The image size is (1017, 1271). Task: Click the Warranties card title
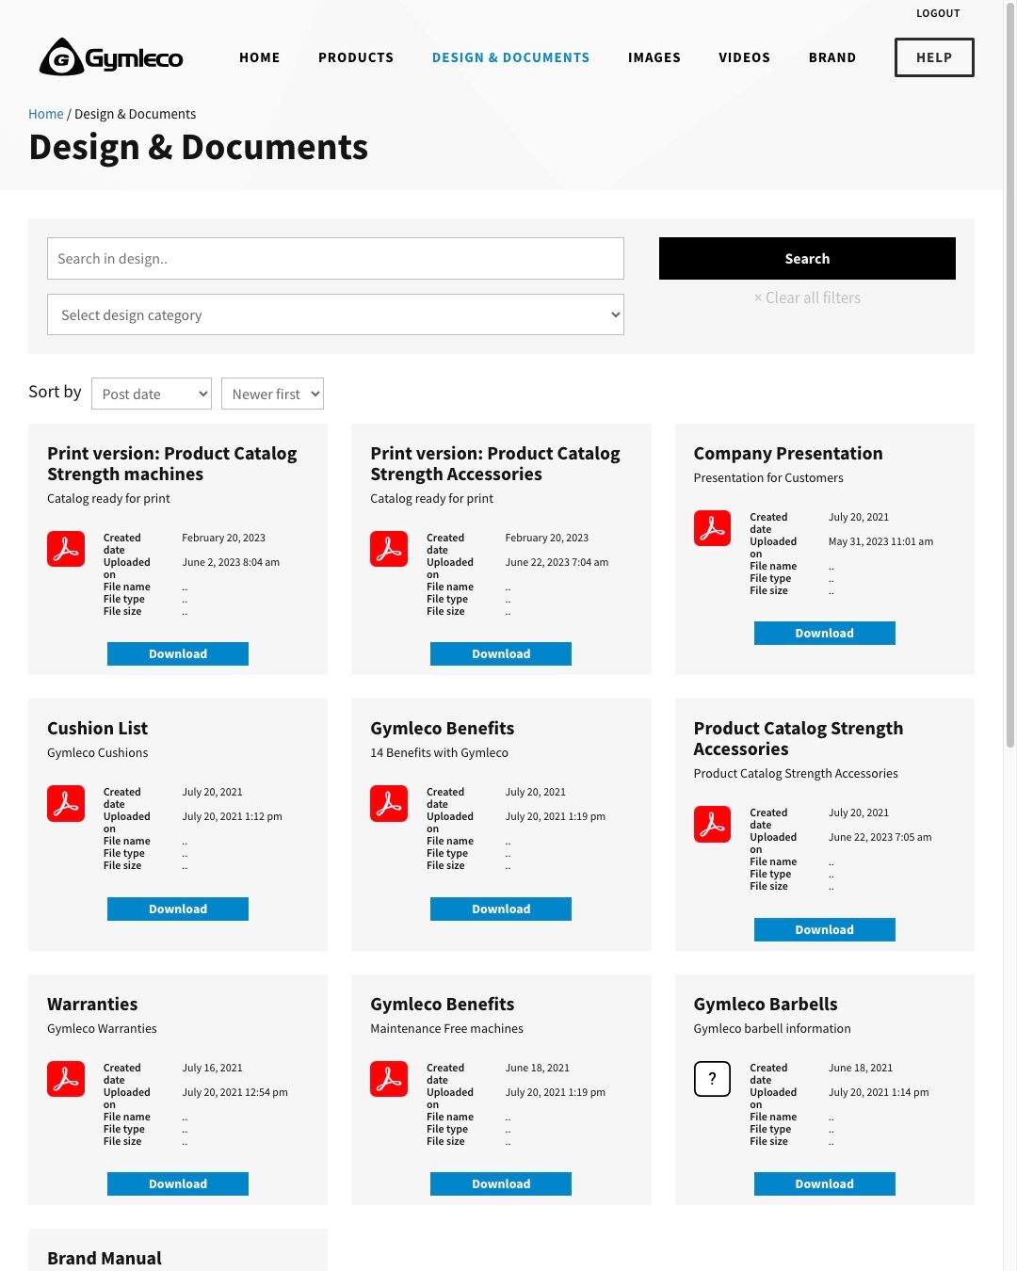click(92, 1004)
